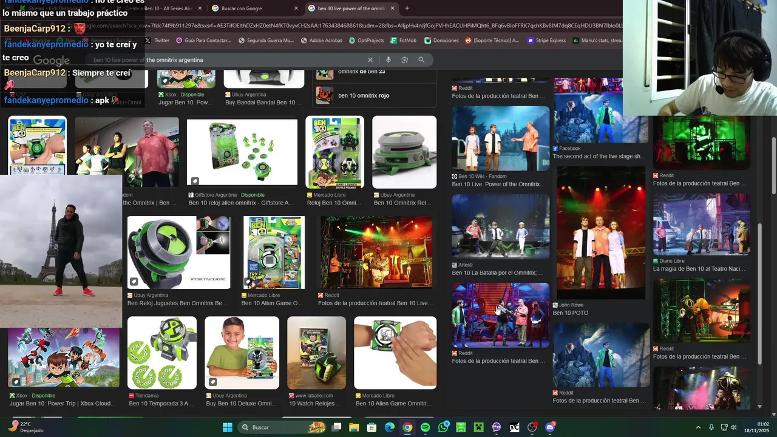Open Minecraft creeper icon in taskbar
777x437 pixels.
[x=479, y=427]
